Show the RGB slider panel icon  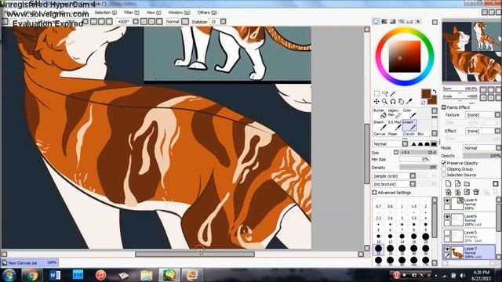coord(384,22)
